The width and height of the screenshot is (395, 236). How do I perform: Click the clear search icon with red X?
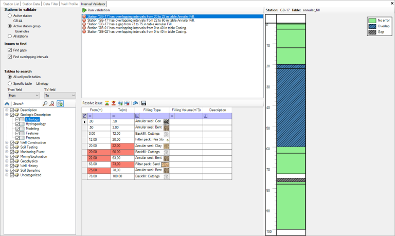pos(52,103)
